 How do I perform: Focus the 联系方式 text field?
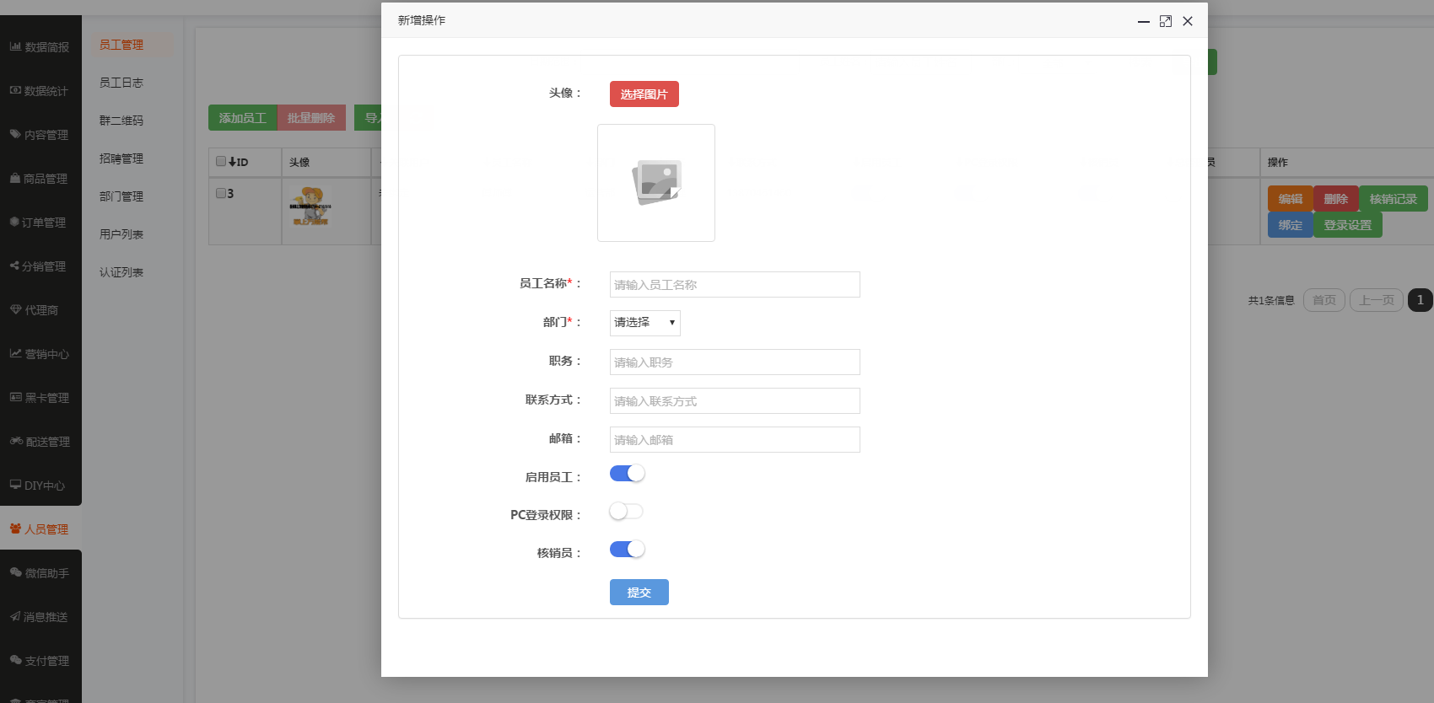(734, 401)
